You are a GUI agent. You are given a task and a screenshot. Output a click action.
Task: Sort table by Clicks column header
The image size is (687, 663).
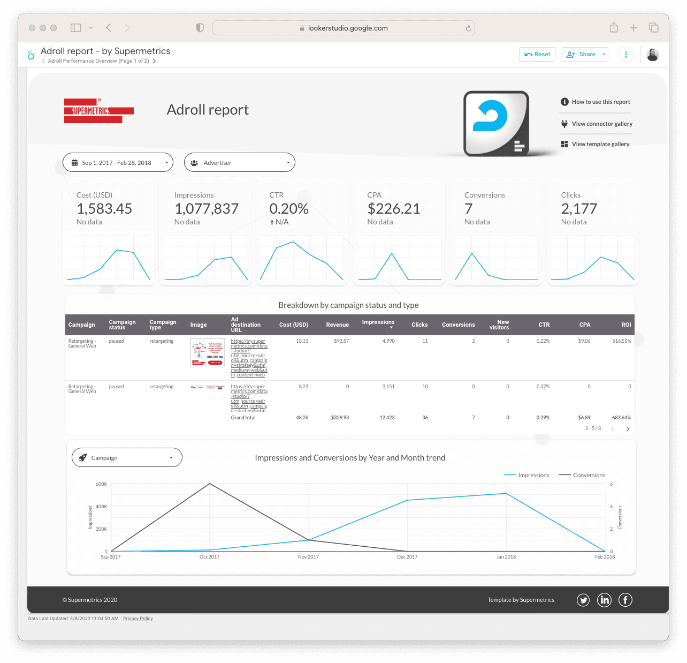[419, 325]
